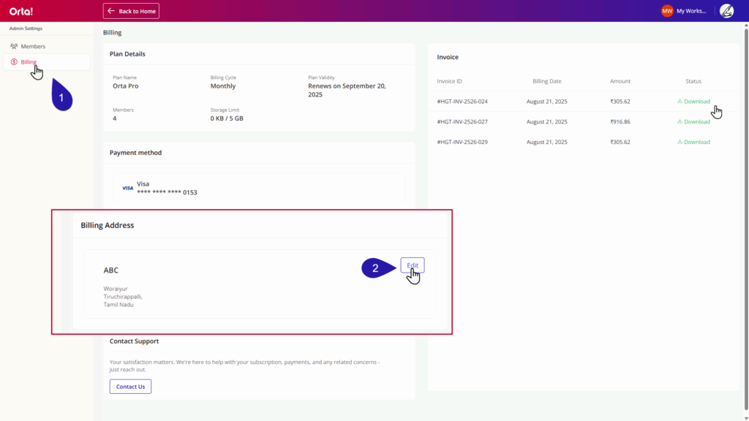Open the Members admin settings page
The image size is (749, 421).
[x=33, y=46]
